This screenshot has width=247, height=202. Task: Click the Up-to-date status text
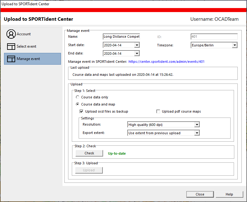click(x=117, y=153)
